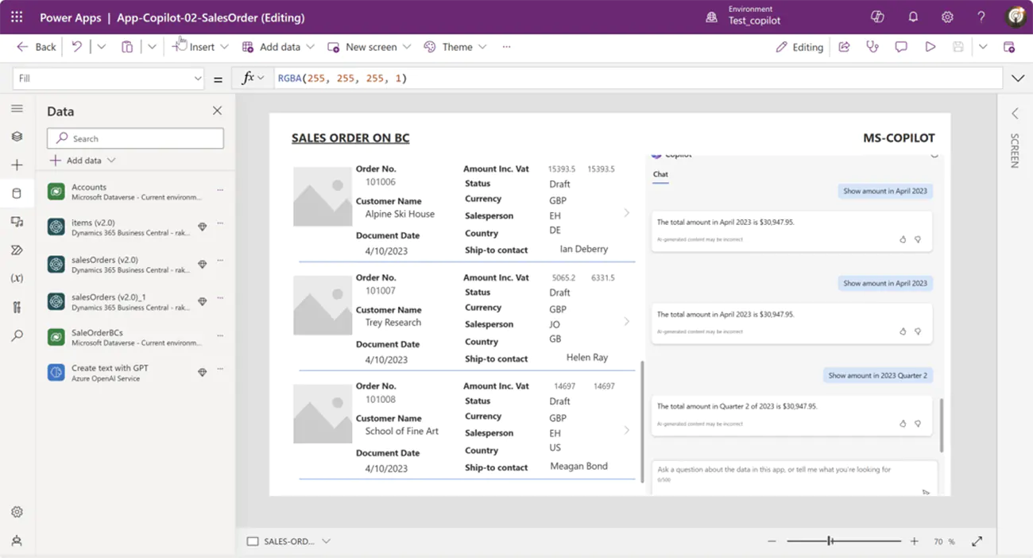Open the Create text with GPT ellipsis
The height and width of the screenshot is (558, 1033).
(x=220, y=369)
